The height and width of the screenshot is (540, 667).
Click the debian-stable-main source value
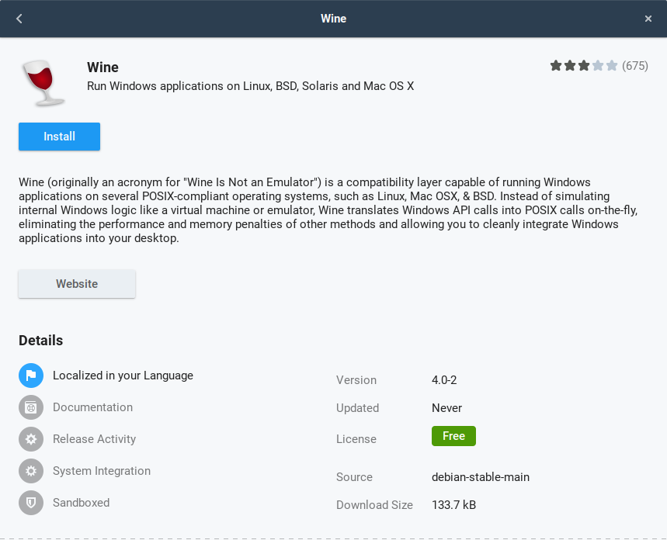tap(481, 477)
